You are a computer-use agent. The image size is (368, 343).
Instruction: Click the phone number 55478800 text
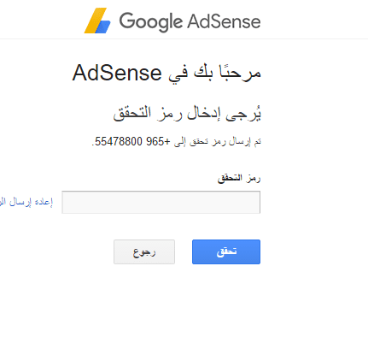tap(118, 141)
